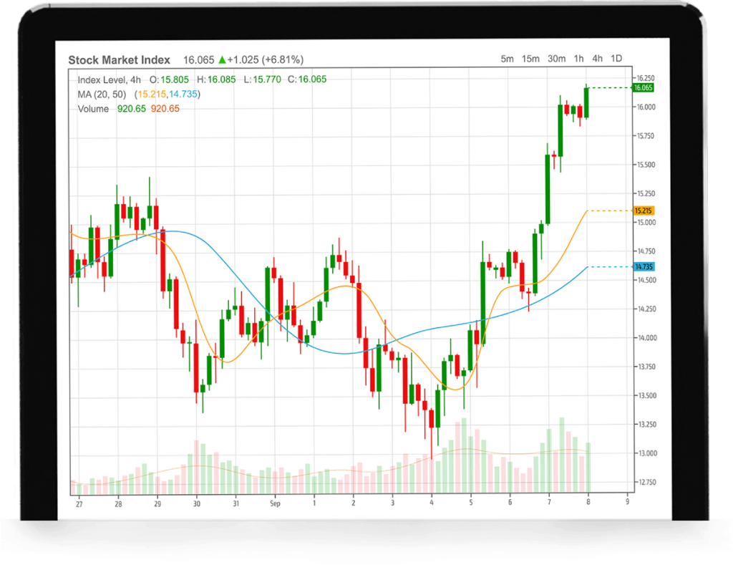The width and height of the screenshot is (733, 570).
Task: Click the 16.250 price axis label
Action: [x=646, y=78]
